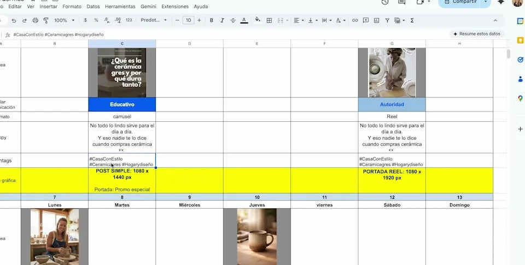Click the insert comment icon
Screen dimensions: 525x265
pyautogui.click(x=366, y=20)
